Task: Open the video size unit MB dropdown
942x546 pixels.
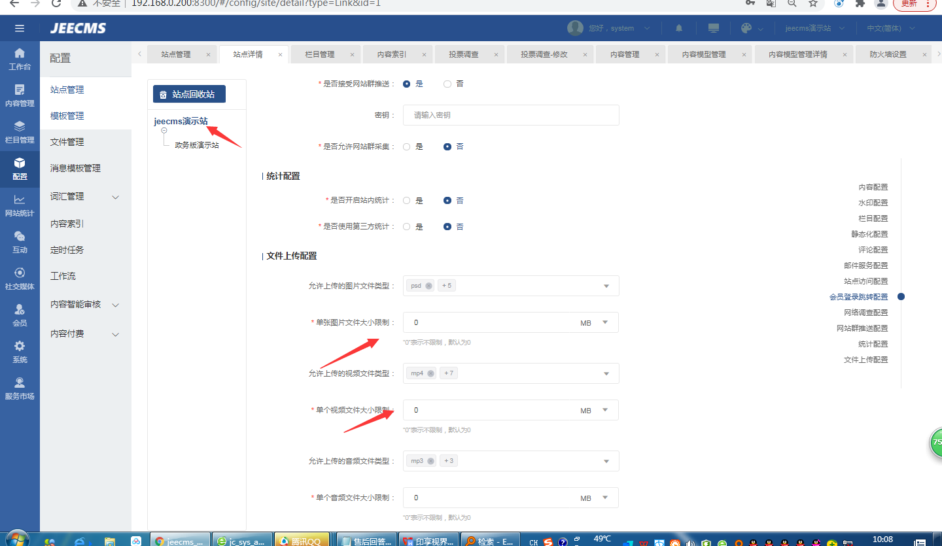Action: (x=595, y=410)
